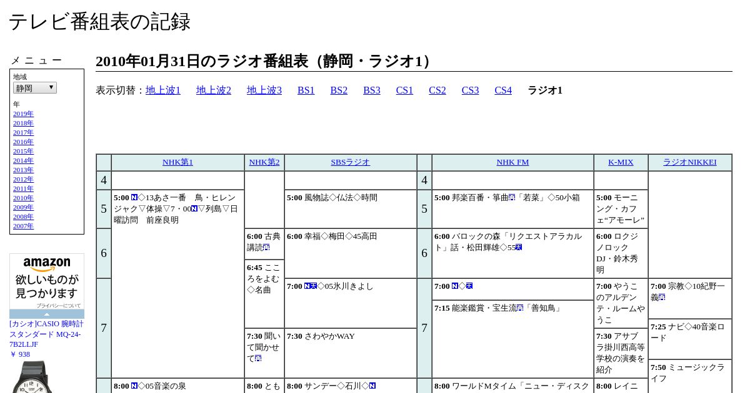
Task: Click the 6:00 古典講読 program cell
Action: tap(264, 244)
